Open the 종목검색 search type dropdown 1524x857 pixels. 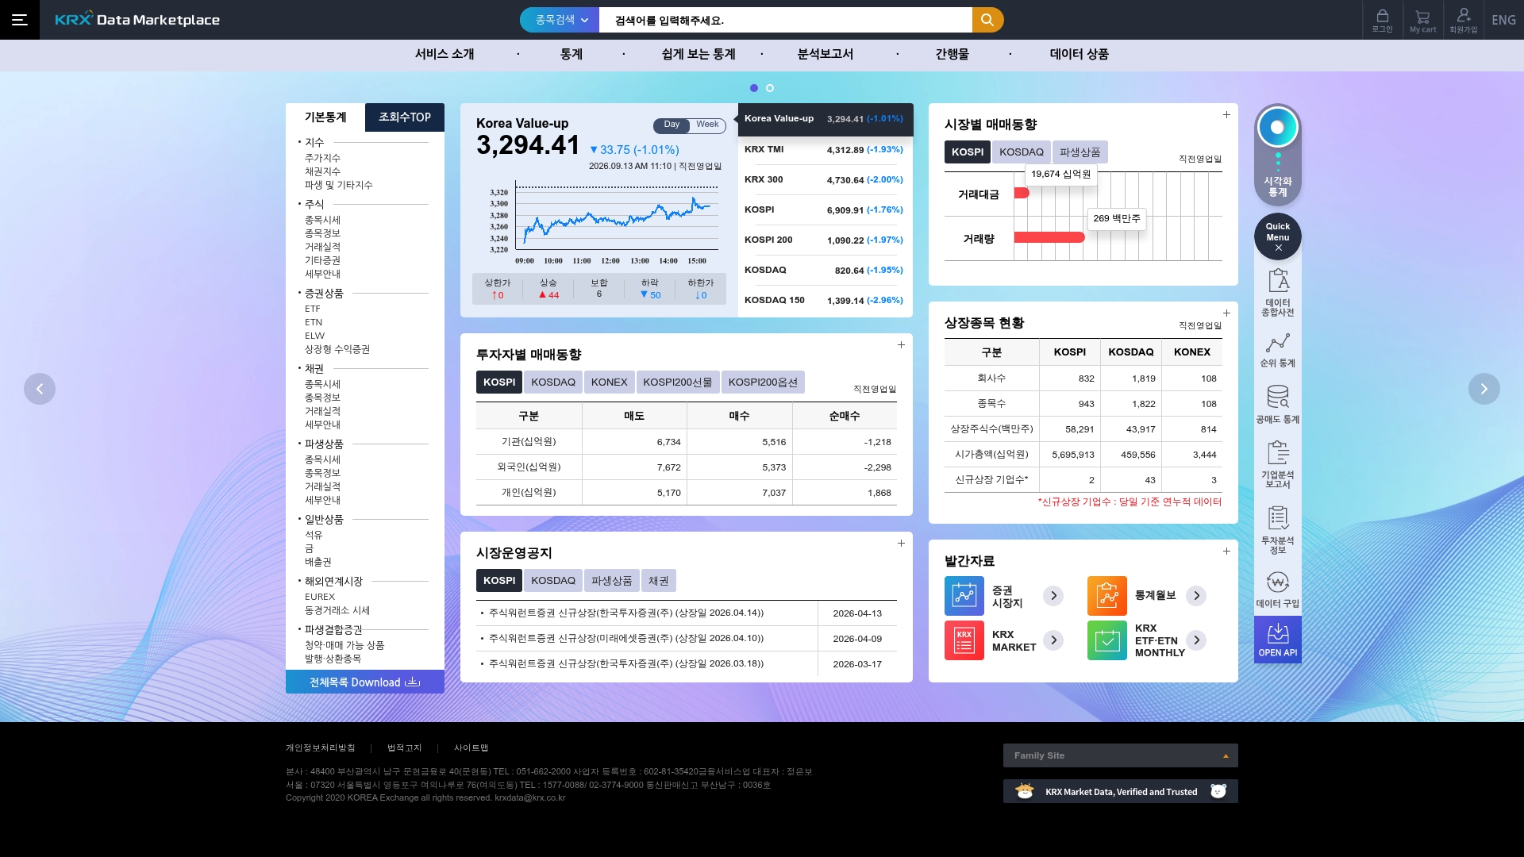pos(560,20)
